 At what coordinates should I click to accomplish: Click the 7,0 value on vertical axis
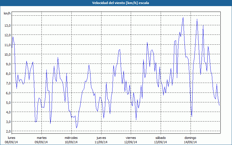coord(8,83)
